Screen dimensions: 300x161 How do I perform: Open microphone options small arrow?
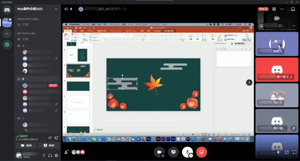pyautogui.click(x=191, y=156)
